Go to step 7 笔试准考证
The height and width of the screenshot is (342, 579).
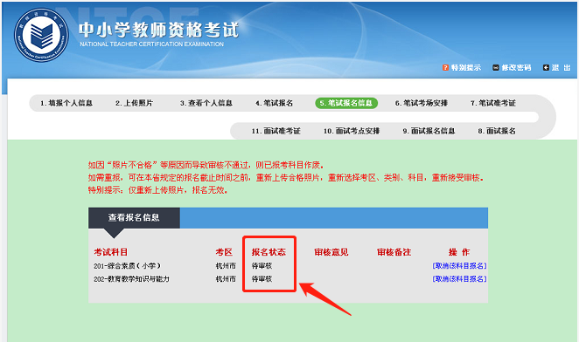click(493, 103)
